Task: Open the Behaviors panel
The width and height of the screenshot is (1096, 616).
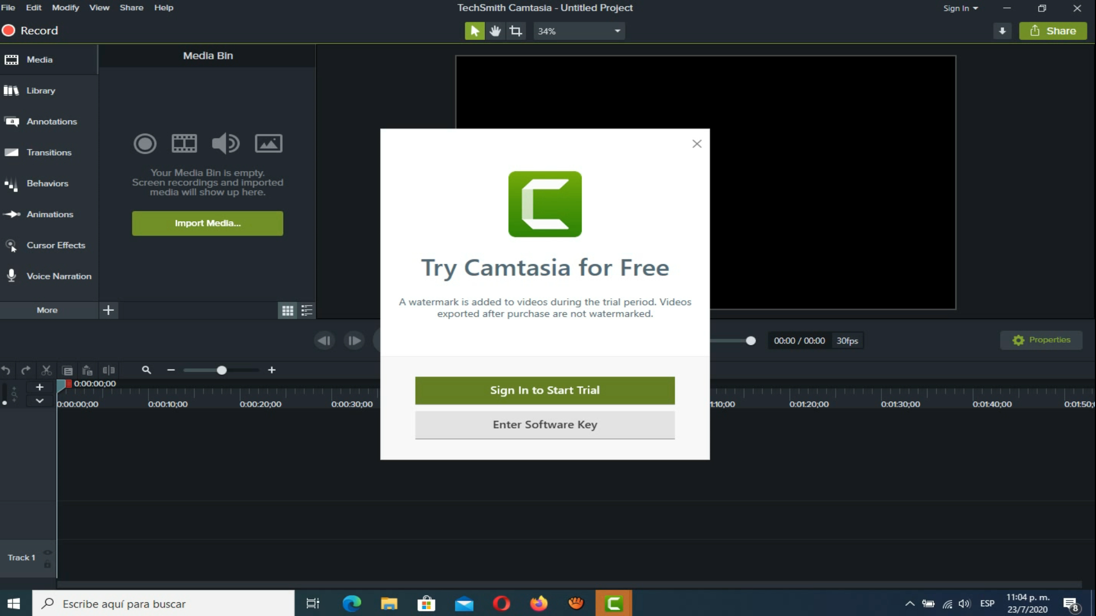Action: (x=49, y=183)
